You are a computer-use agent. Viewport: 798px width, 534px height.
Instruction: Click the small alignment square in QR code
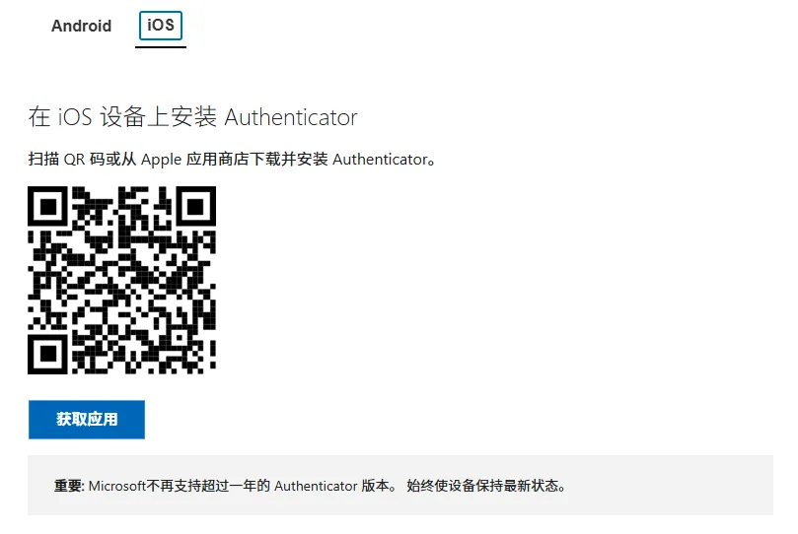pyautogui.click(x=180, y=337)
